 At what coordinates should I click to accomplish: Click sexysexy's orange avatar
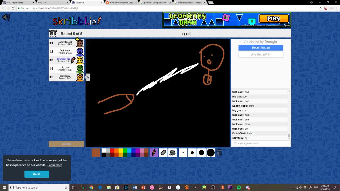[x=80, y=77]
